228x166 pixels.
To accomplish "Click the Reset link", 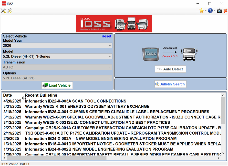I will pos(106,36).
